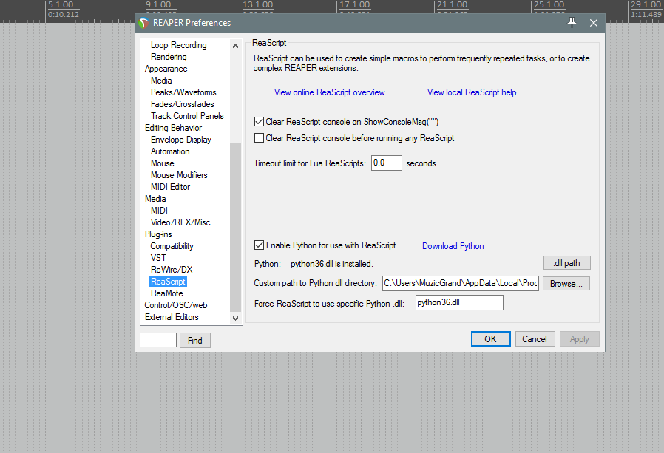The height and width of the screenshot is (453, 664).
Task: Edit Lua ReaScripts timeout limit field
Action: (386, 163)
